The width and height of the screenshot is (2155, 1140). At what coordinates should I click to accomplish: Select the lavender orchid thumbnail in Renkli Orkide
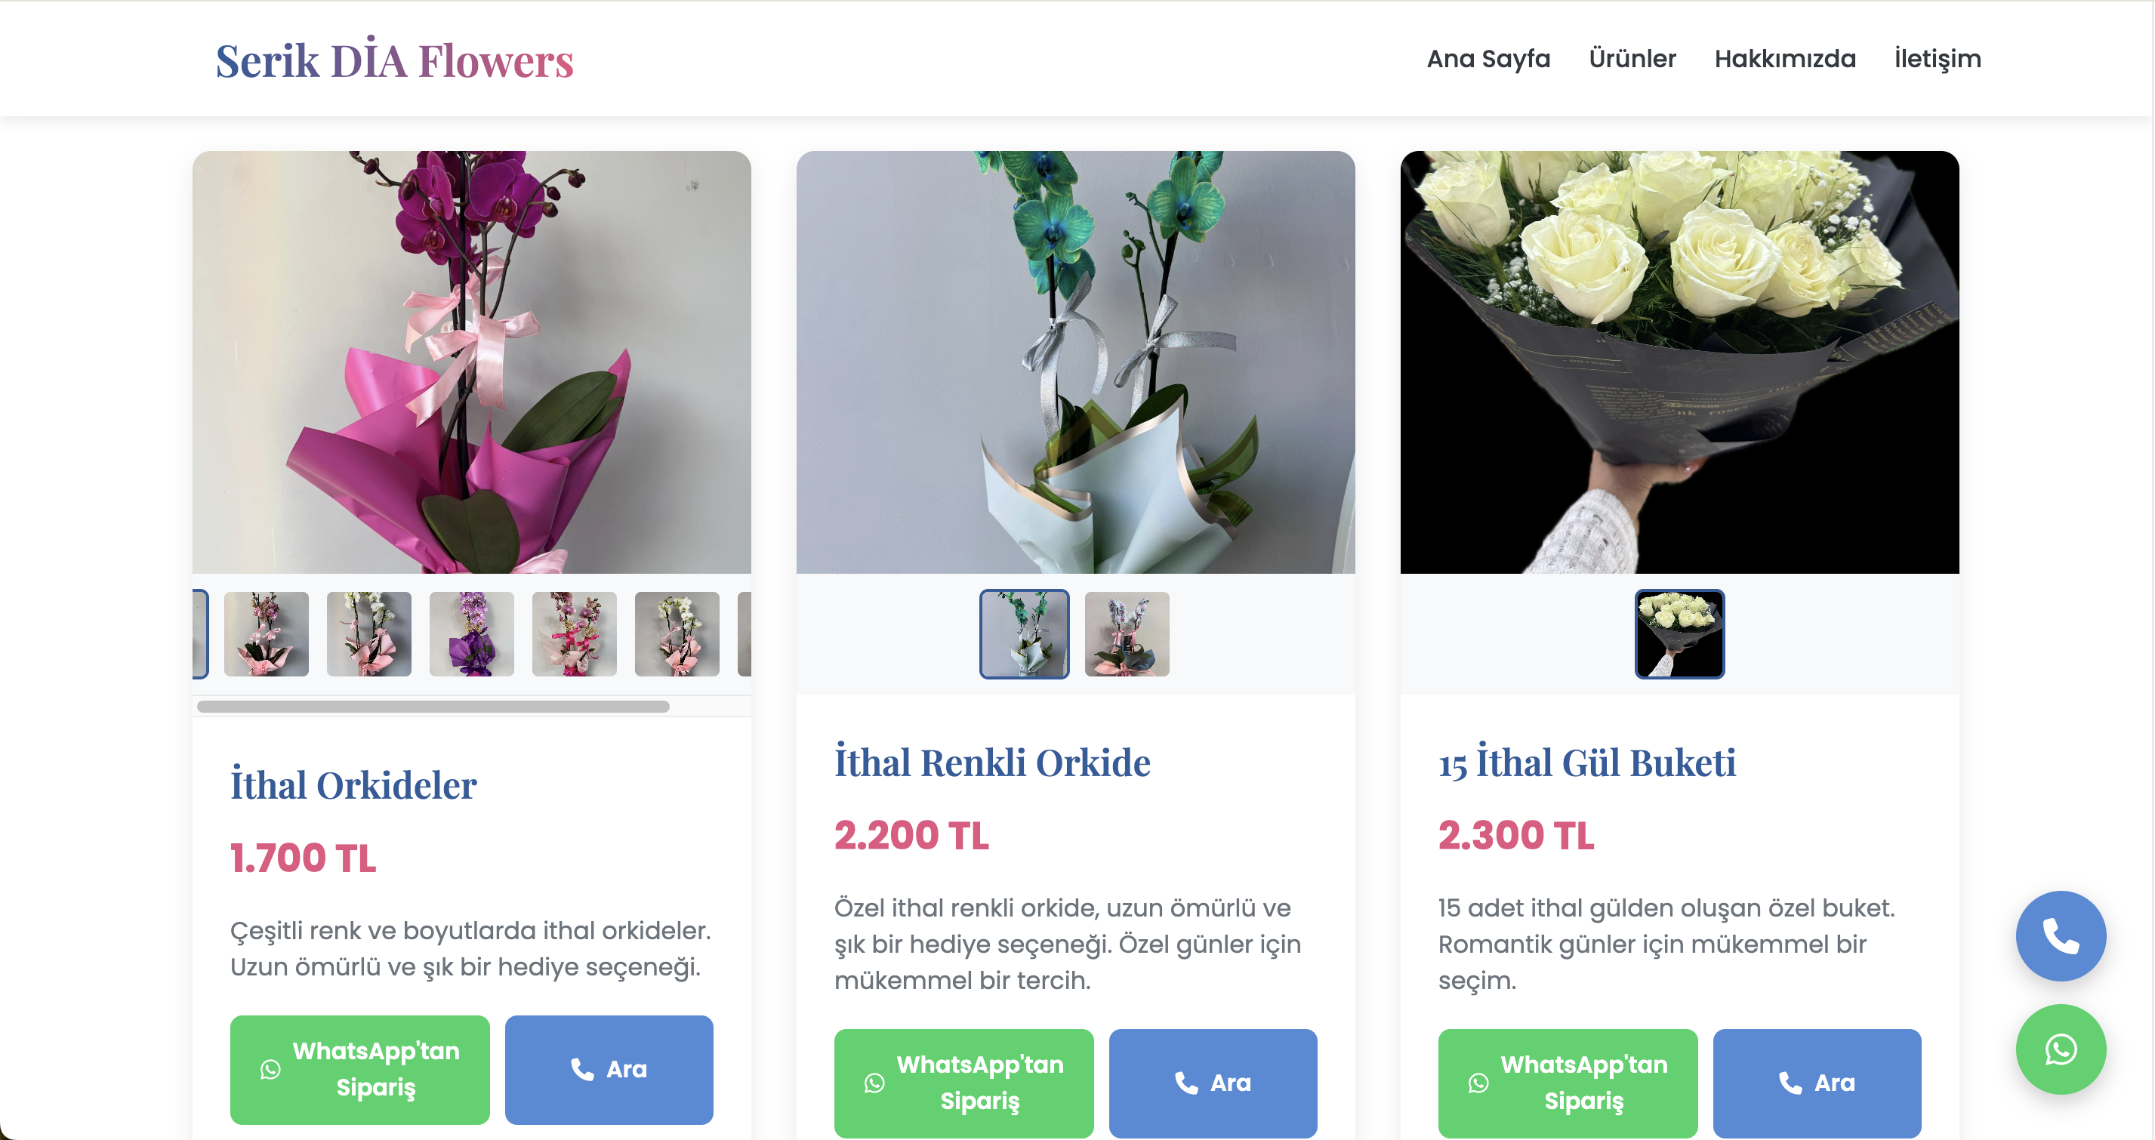pos(1127,634)
